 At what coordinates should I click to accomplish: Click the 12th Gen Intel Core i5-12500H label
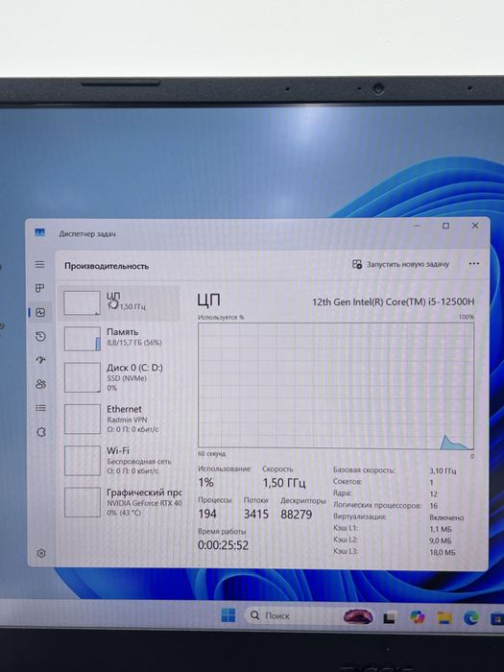(x=393, y=301)
